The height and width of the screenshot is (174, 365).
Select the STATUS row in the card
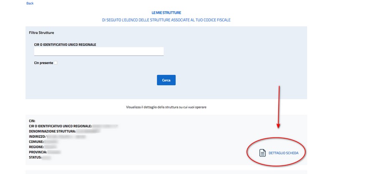point(35,158)
